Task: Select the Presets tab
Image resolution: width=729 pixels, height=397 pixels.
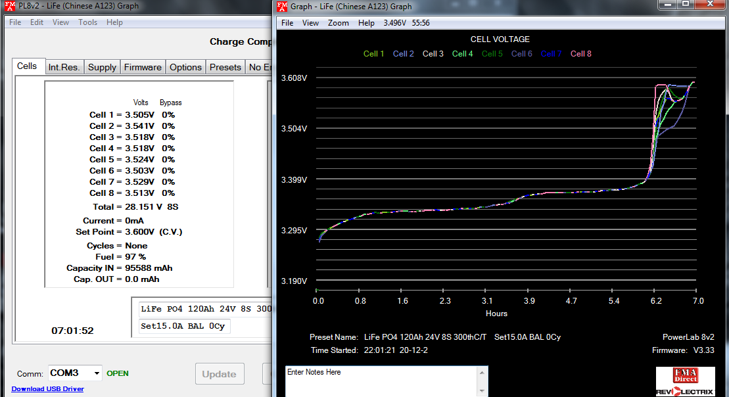Action: pyautogui.click(x=225, y=67)
